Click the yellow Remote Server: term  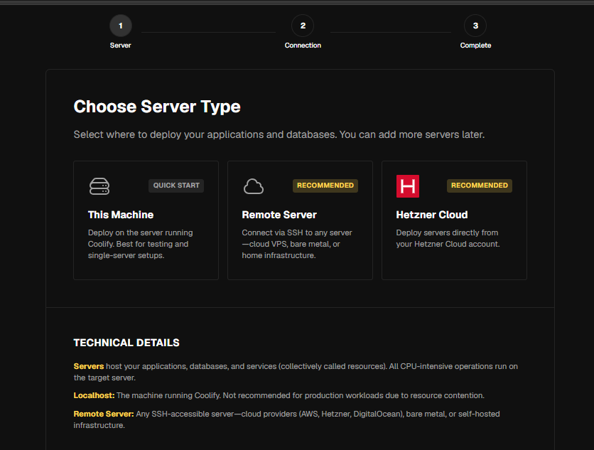pos(104,414)
